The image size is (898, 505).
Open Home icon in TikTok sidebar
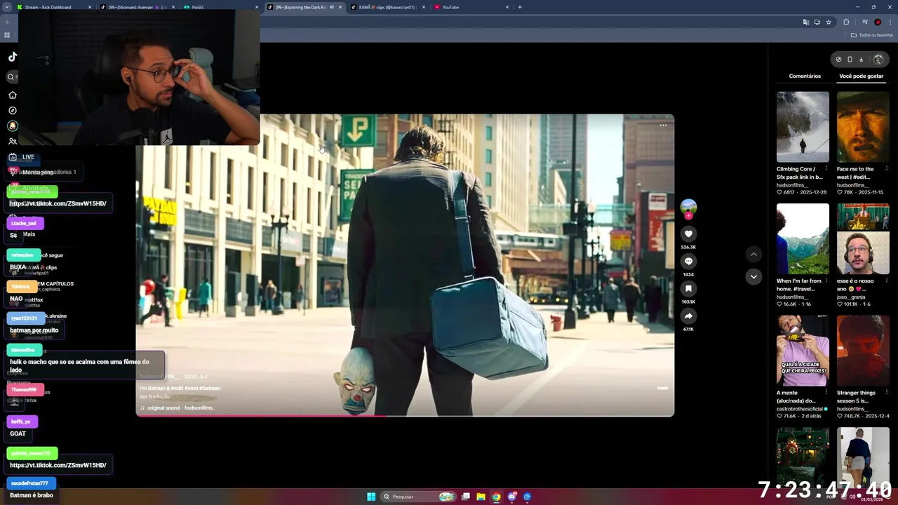(13, 95)
